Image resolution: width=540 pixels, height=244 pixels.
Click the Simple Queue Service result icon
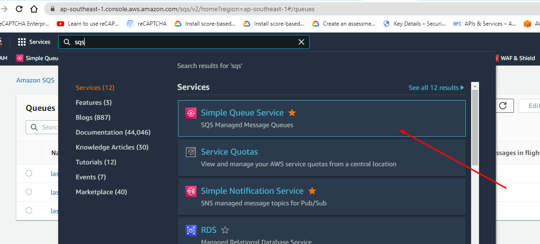(x=191, y=113)
